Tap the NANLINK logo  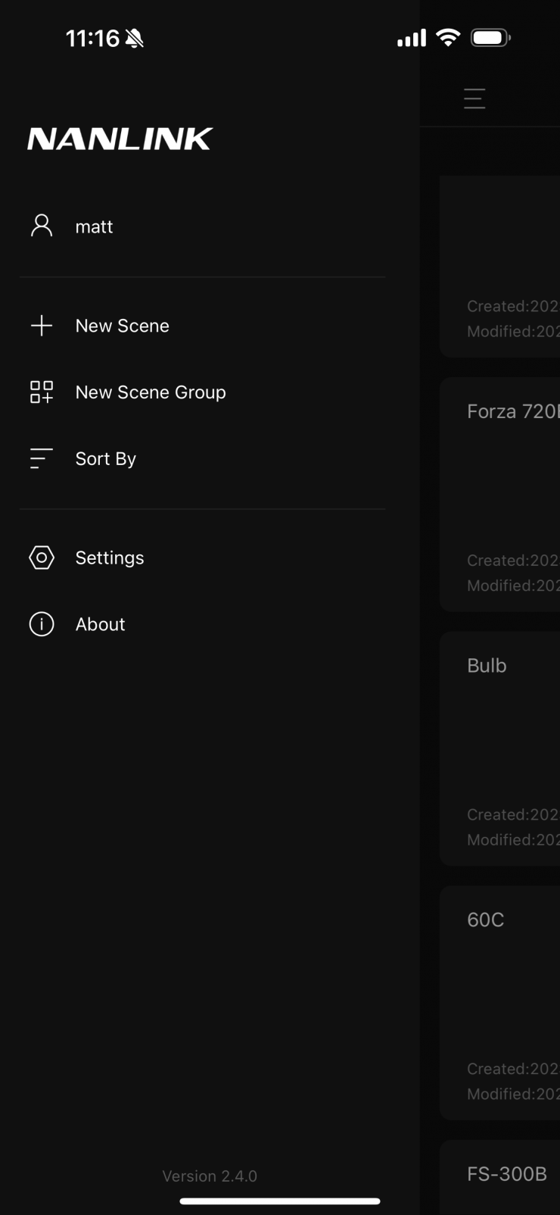pos(120,139)
